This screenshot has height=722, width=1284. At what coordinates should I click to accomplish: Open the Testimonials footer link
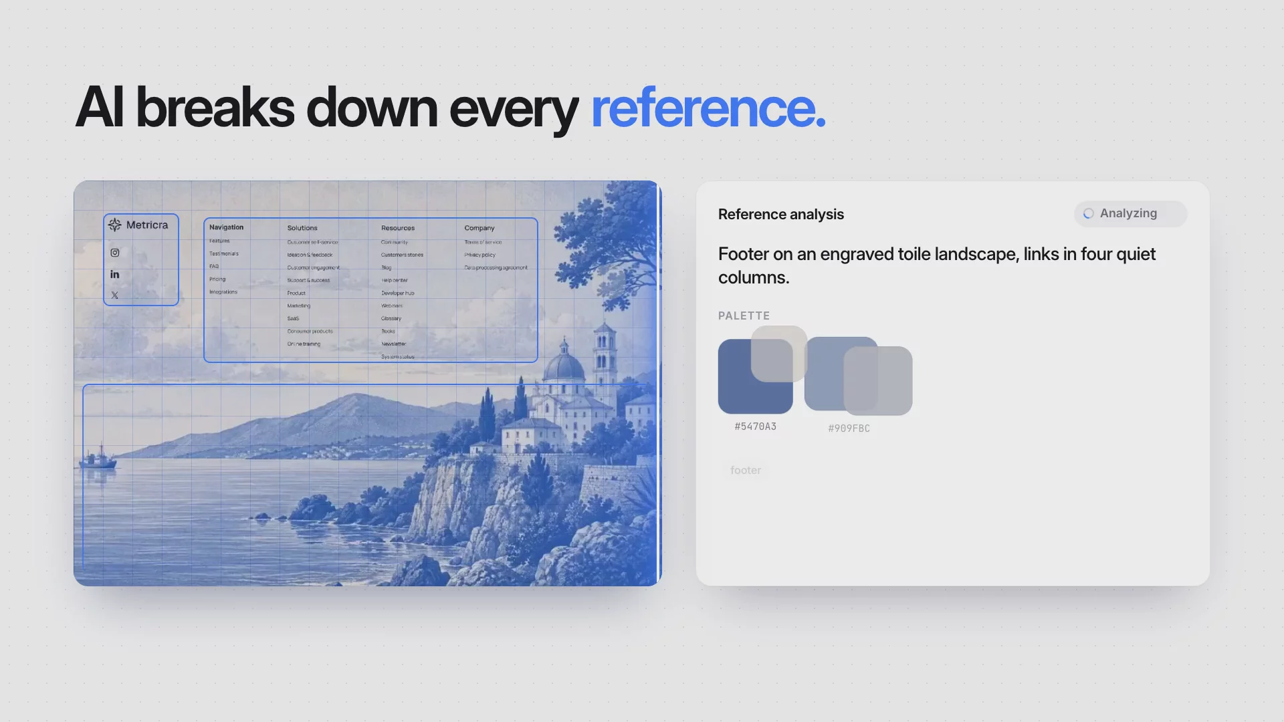(x=224, y=253)
